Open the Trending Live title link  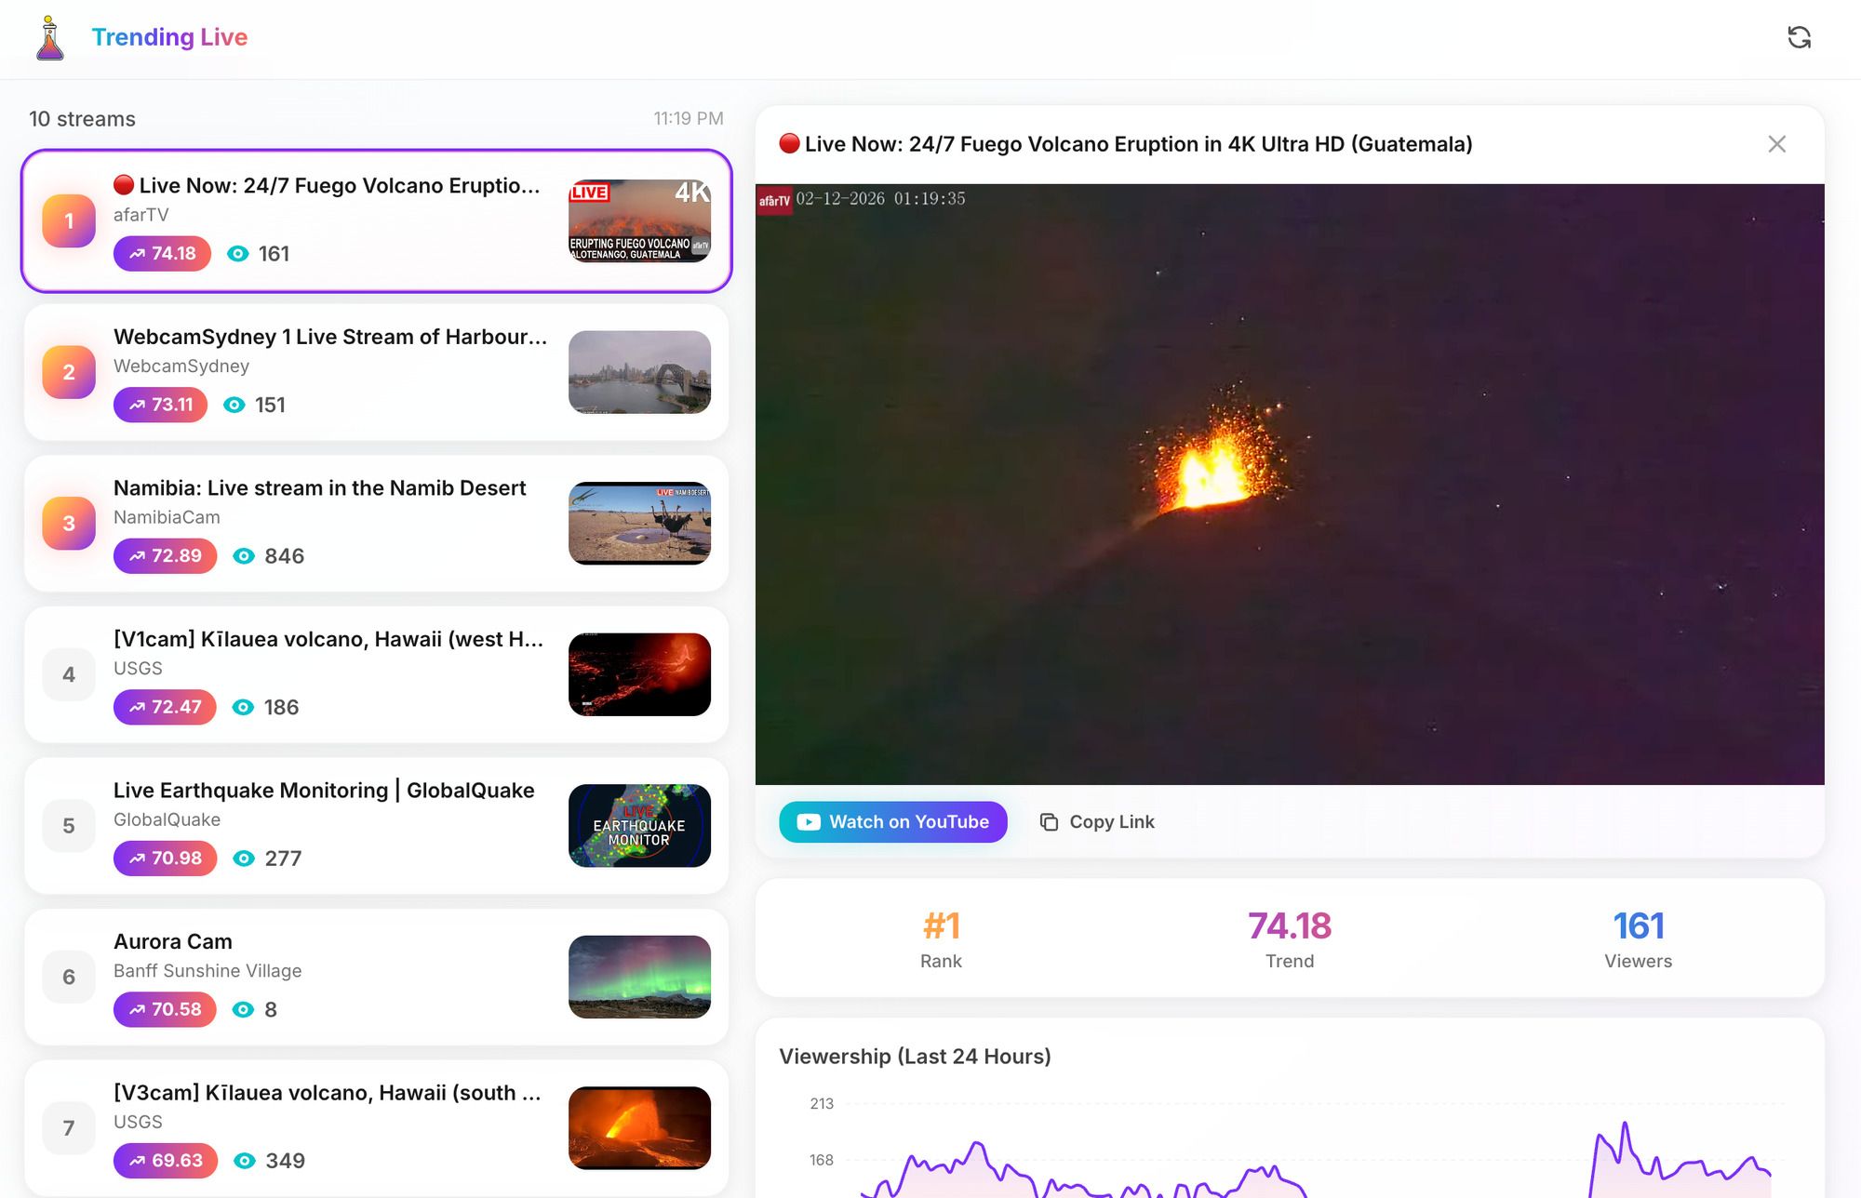(169, 37)
